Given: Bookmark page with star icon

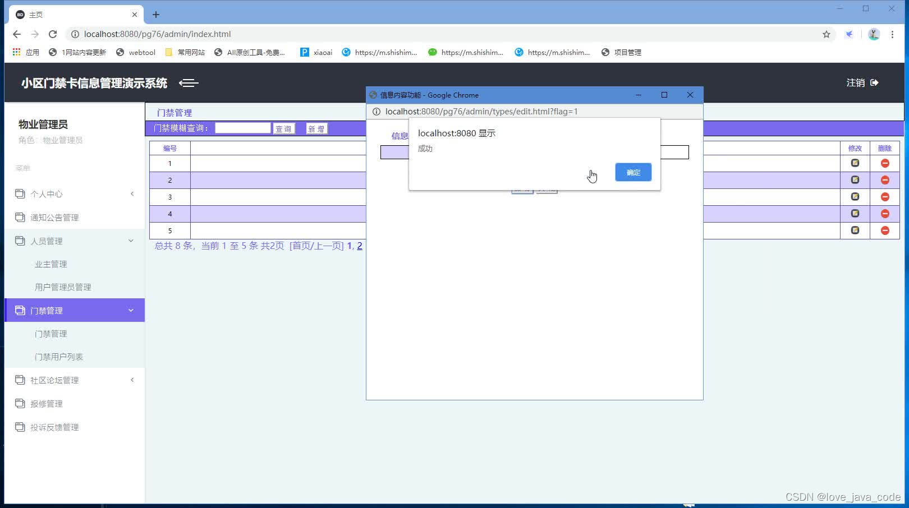Looking at the screenshot, I should tap(827, 34).
